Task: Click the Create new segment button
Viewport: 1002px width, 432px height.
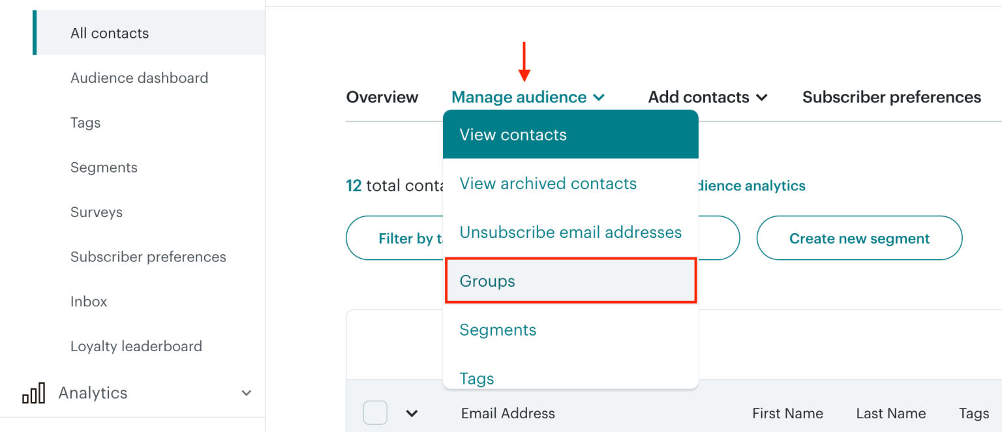Action: coord(858,238)
